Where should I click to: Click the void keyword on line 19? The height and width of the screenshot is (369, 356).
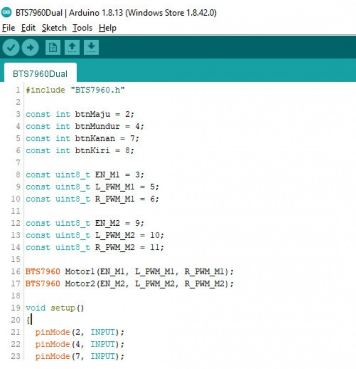[36, 308]
